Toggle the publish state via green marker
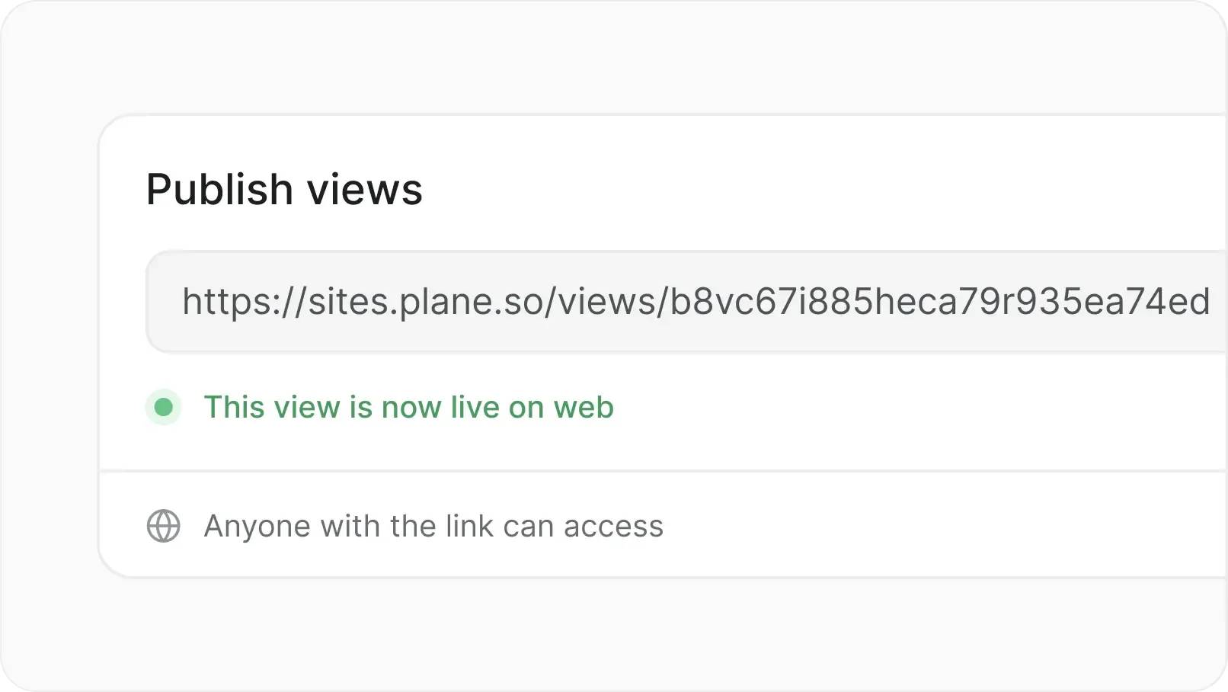The width and height of the screenshot is (1228, 692). point(162,408)
